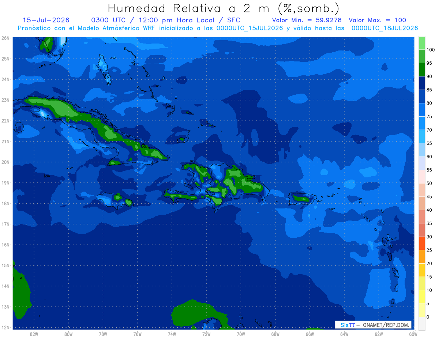Pick the bright blue 70–75 legend swatch

422,123
